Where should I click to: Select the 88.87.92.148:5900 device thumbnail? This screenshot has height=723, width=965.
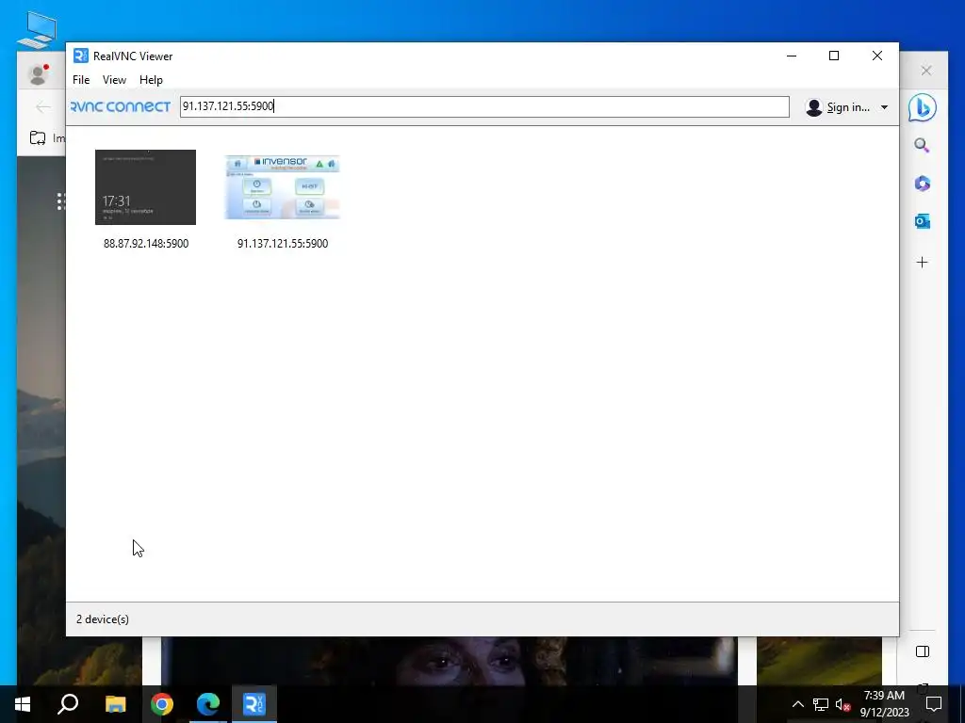pyautogui.click(x=145, y=187)
